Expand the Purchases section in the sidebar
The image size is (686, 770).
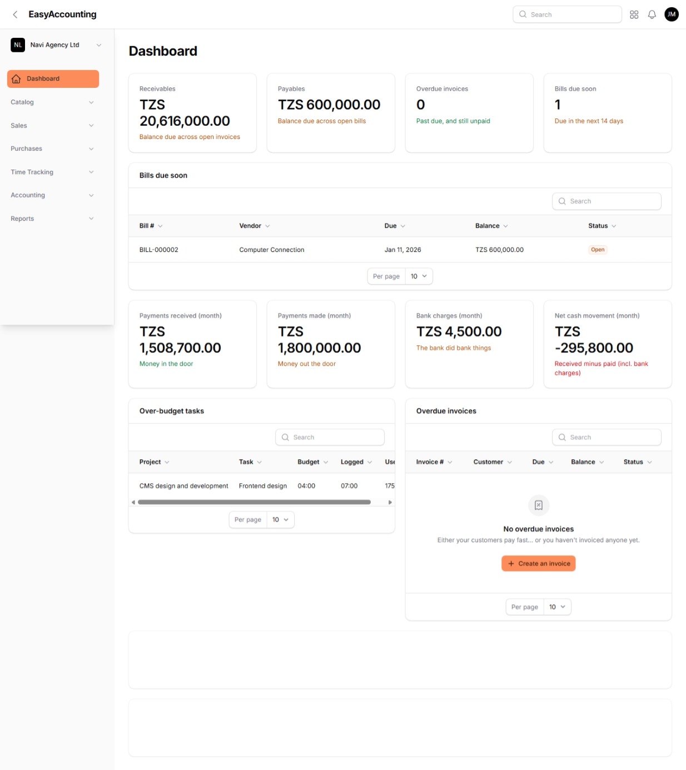(53, 148)
